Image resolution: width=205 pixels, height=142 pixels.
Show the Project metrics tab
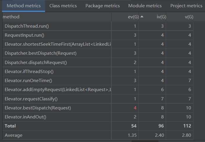(x=186, y=6)
